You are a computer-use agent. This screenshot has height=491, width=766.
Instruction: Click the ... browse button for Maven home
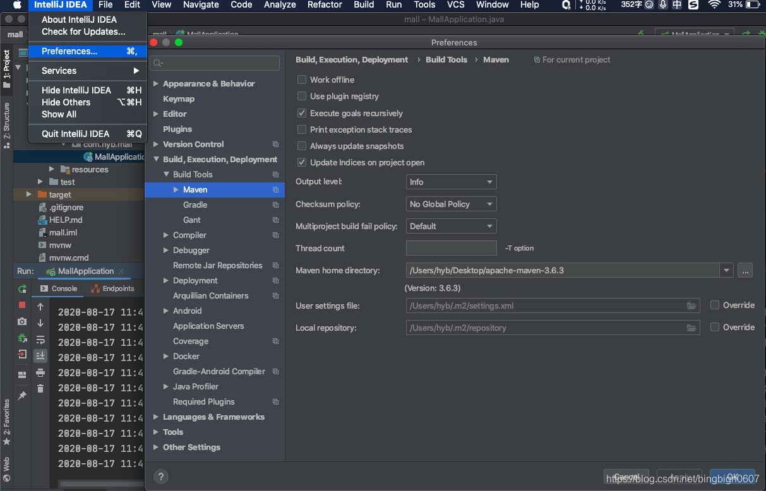tap(745, 271)
